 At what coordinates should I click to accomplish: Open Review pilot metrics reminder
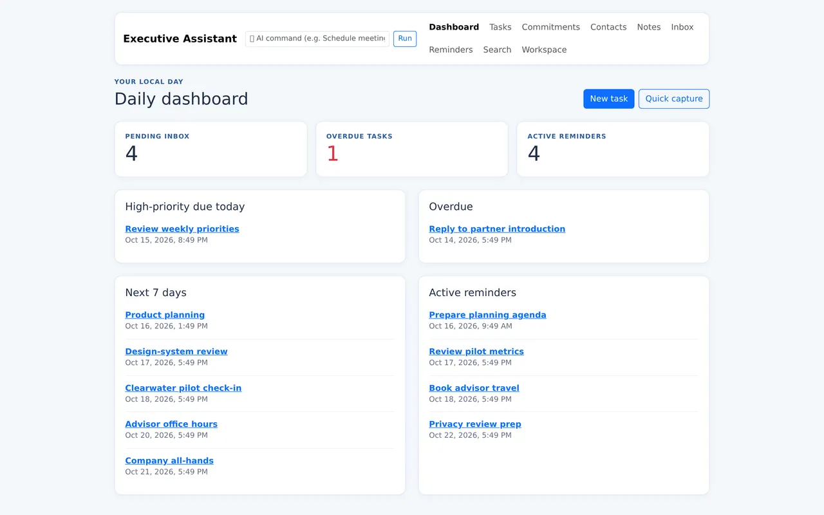476,351
